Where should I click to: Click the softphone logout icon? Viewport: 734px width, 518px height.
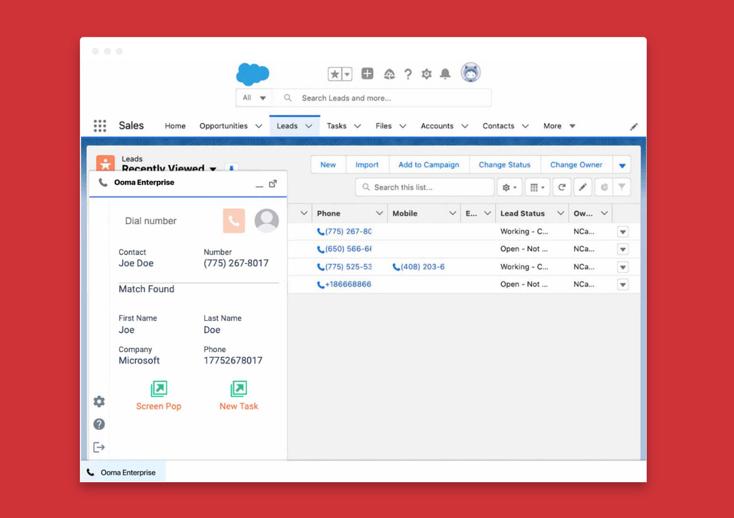pos(99,447)
